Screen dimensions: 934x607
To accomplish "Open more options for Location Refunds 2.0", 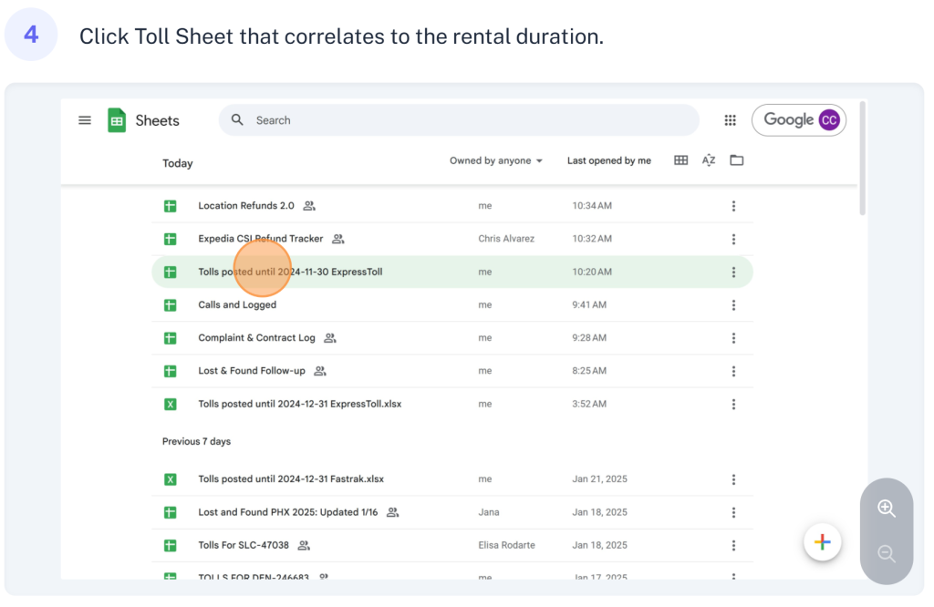I will [x=733, y=206].
